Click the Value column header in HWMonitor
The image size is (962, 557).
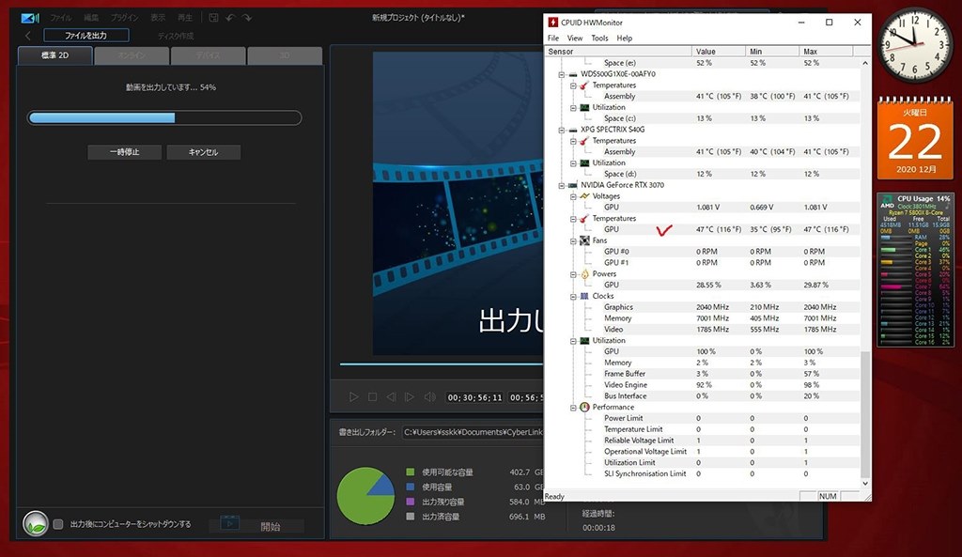(x=719, y=52)
